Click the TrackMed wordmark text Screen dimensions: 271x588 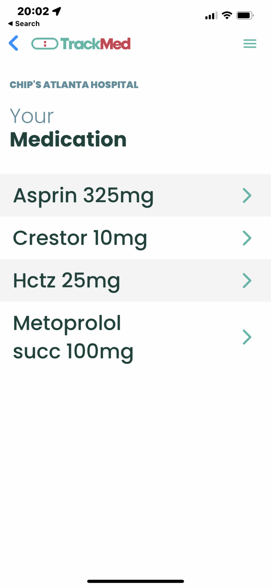(x=95, y=44)
